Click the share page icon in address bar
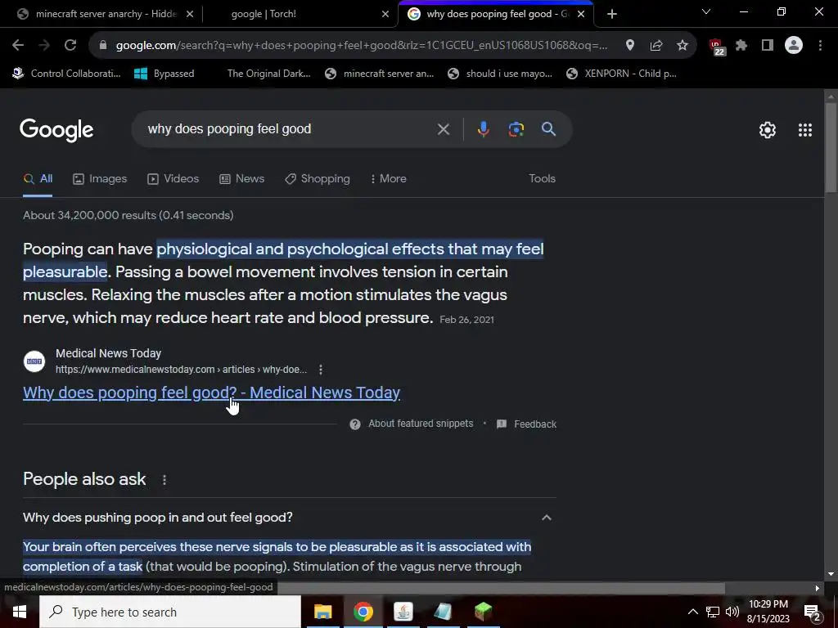Image resolution: width=838 pixels, height=628 pixels. 656,46
